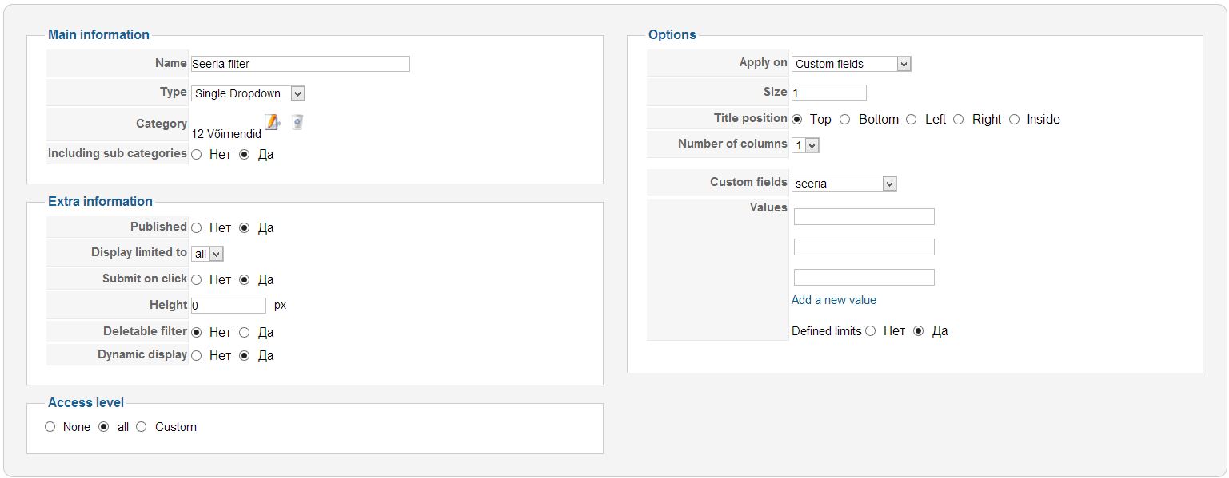The width and height of the screenshot is (1229, 478).
Task: Click the delete category trash icon
Action: tap(297, 122)
